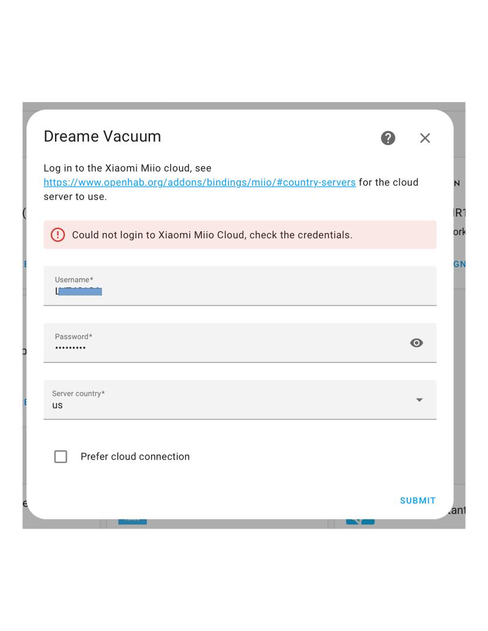Open the help icon on the Dreame Vacuum dialog

(x=388, y=138)
